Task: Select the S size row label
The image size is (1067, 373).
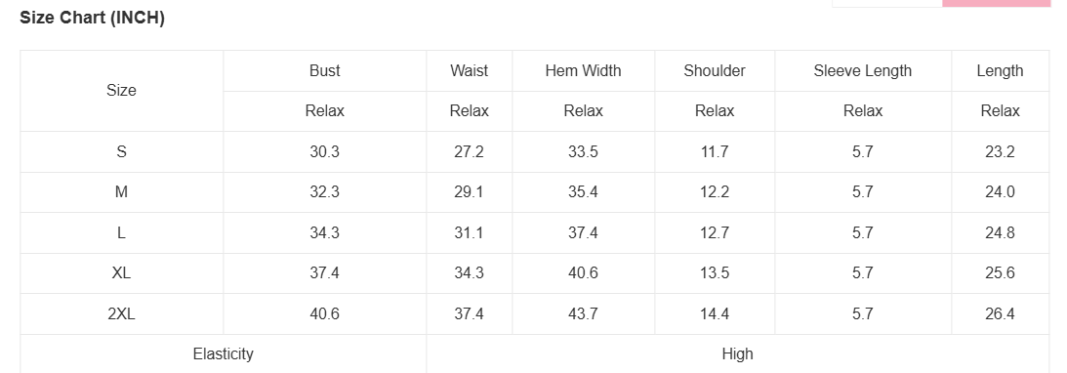Action: point(121,151)
